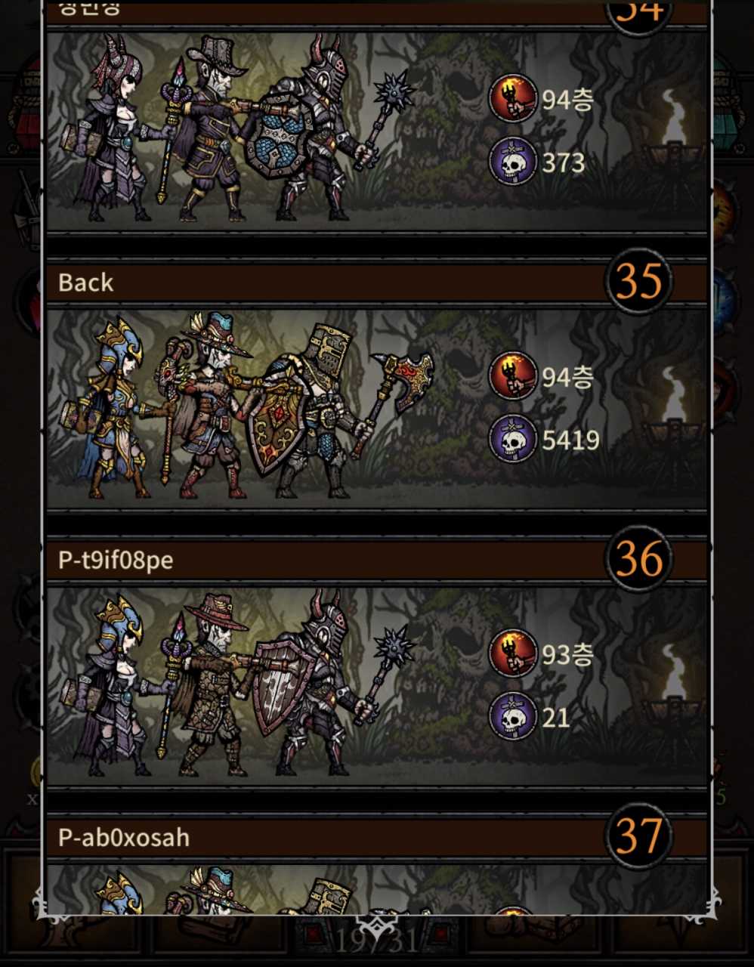Click the skull icon next to 21
The image size is (754, 967).
(x=513, y=716)
